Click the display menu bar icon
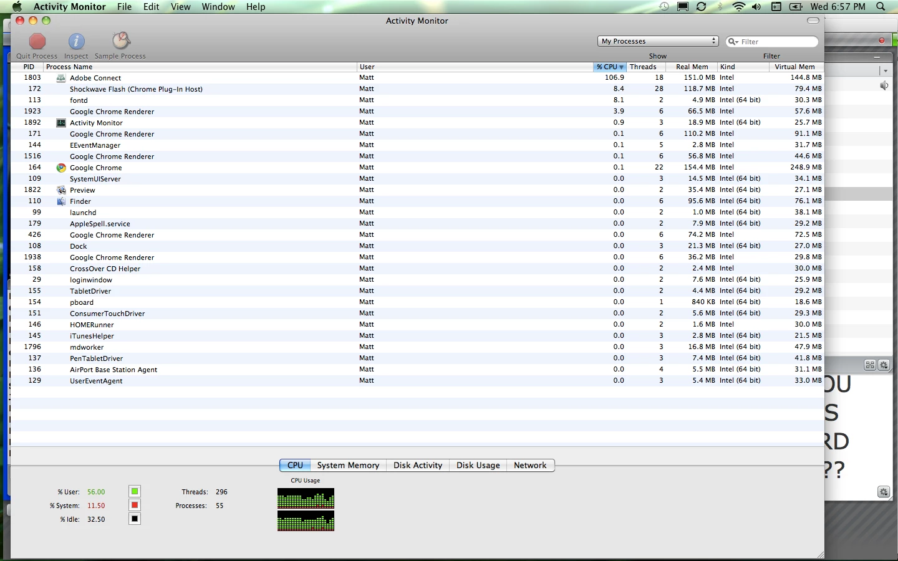The image size is (898, 561). tap(683, 6)
